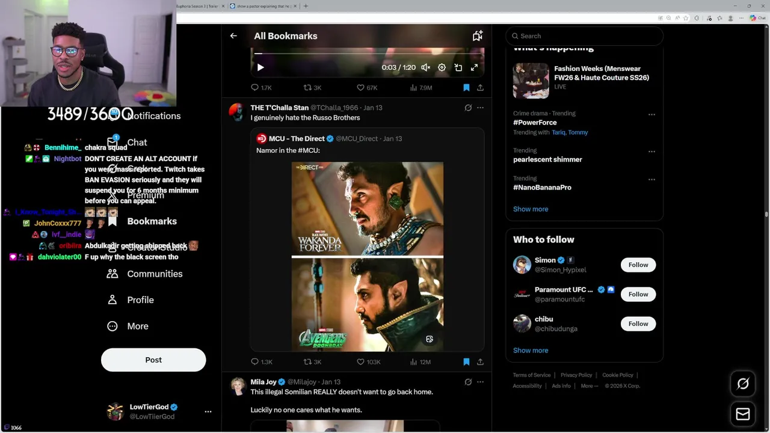The height and width of the screenshot is (433, 770).
Task: Open Communities in the sidebar
Action: [x=144, y=274]
